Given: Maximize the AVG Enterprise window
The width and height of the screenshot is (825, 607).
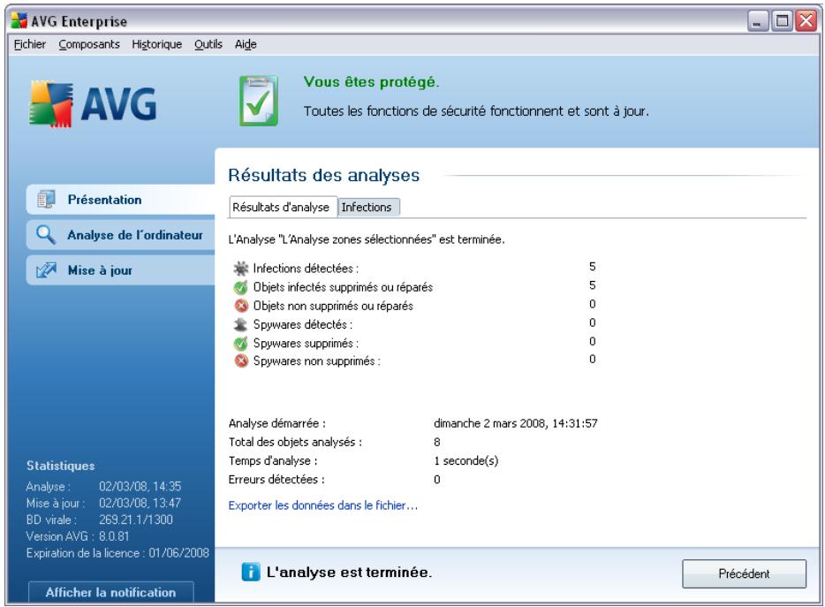Looking at the screenshot, I should (x=782, y=21).
